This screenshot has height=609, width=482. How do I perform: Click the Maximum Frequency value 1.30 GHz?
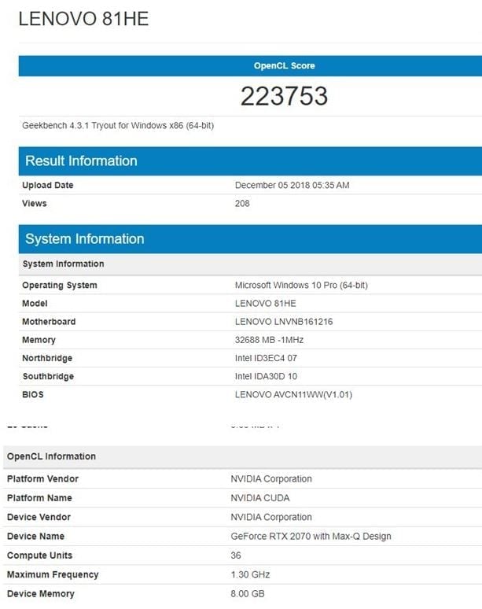point(251,574)
